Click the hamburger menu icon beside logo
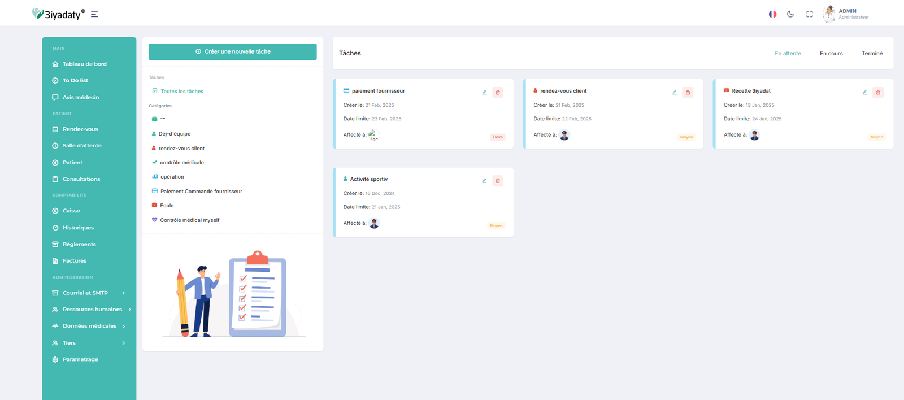 [x=94, y=15]
